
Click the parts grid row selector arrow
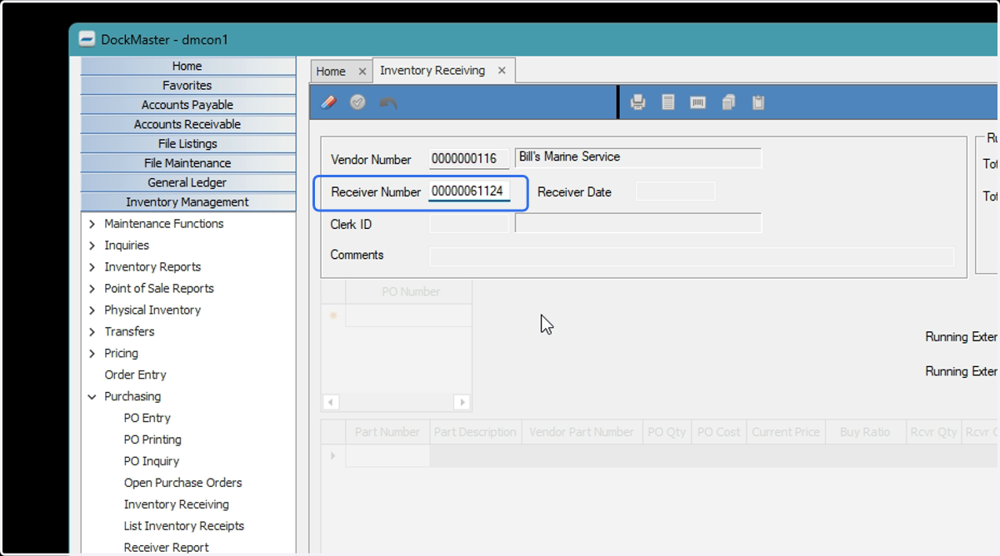(333, 456)
